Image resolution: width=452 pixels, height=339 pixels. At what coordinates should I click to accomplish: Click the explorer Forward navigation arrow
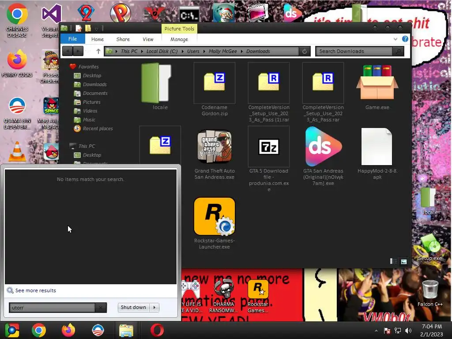click(x=78, y=51)
